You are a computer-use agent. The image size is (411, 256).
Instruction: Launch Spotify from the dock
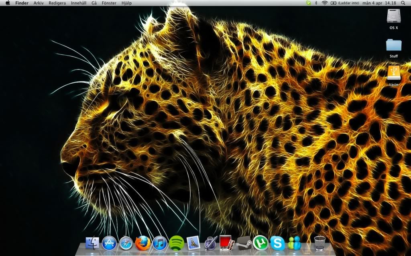pos(177,243)
